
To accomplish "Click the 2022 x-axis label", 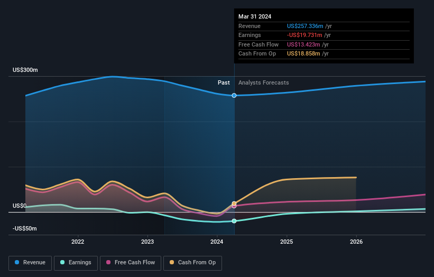I will [x=78, y=242].
